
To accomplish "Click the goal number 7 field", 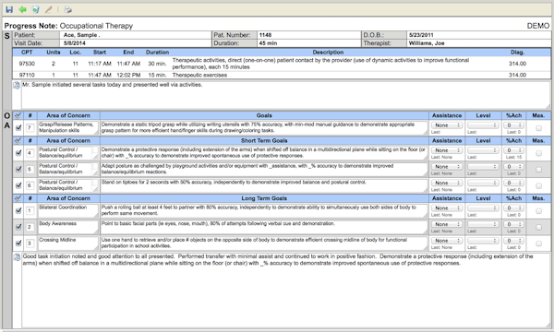I will point(30,127).
